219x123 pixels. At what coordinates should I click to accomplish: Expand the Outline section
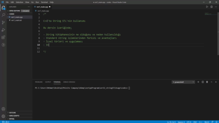[x=12, y=113]
